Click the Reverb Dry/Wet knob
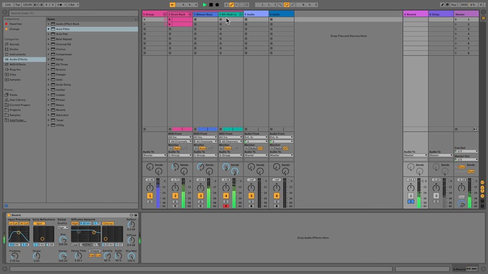The image size is (488, 274). pos(131,256)
